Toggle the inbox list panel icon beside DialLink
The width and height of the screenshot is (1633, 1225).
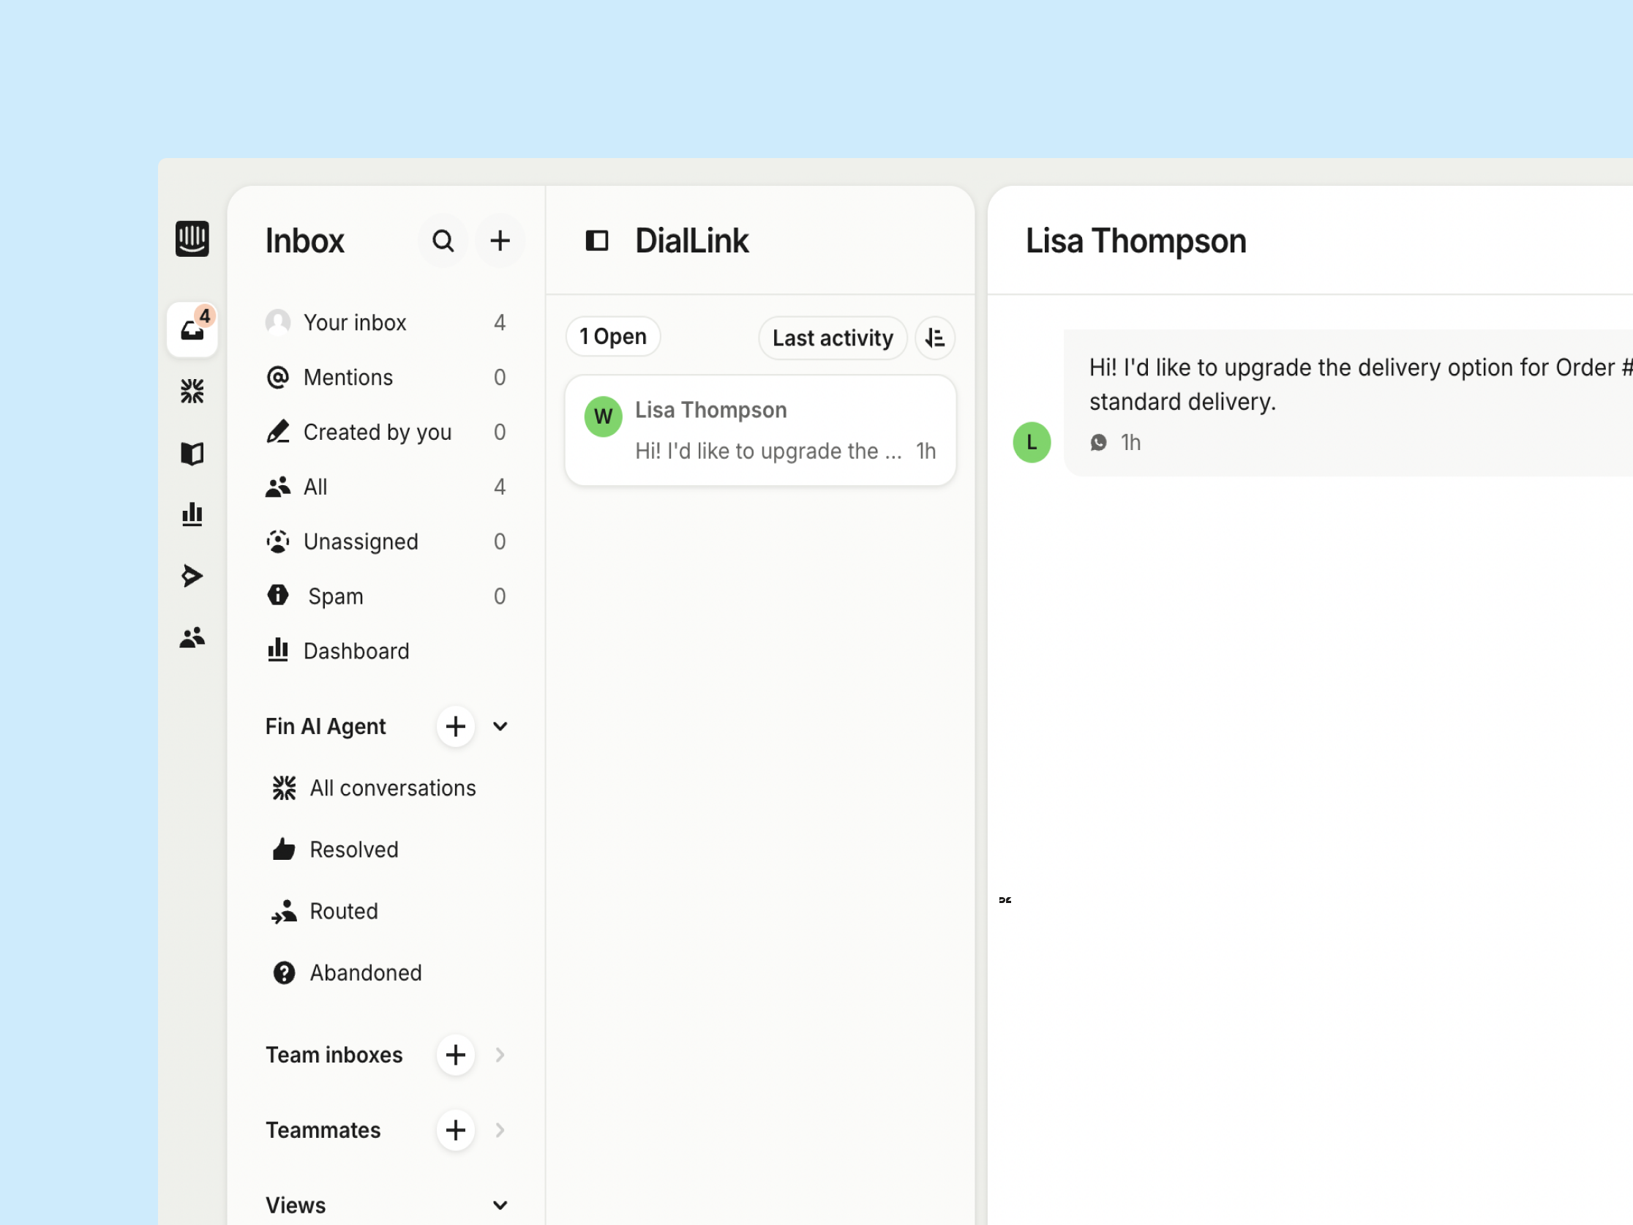596,241
